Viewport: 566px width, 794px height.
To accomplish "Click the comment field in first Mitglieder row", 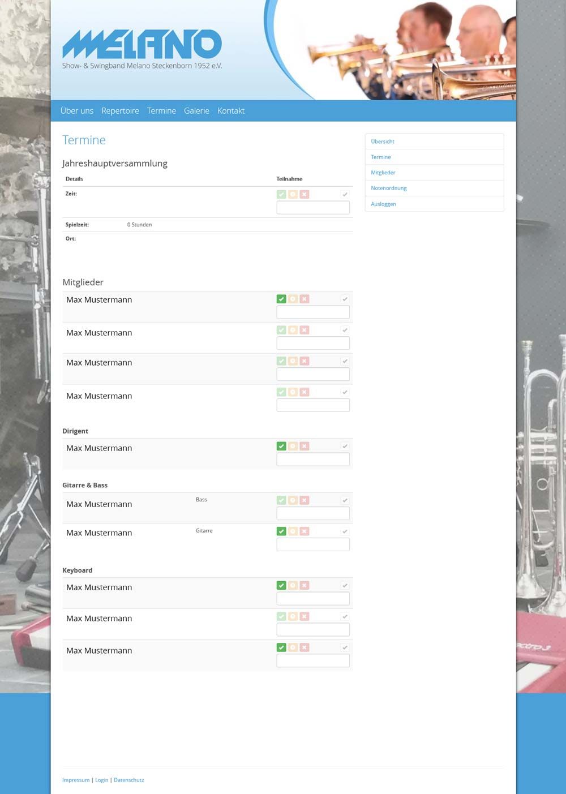I will click(x=313, y=312).
